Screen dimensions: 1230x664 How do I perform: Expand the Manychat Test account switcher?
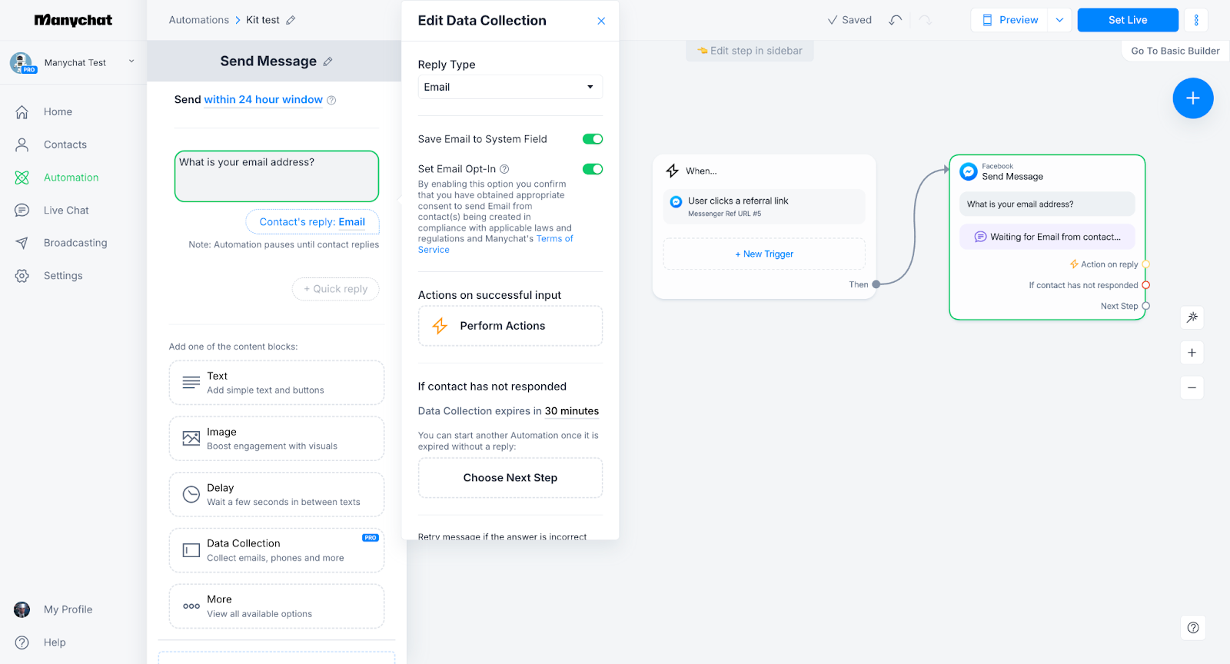click(x=131, y=61)
